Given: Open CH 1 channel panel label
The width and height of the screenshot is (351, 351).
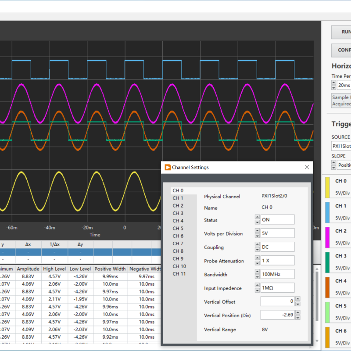Looking at the screenshot, I should click(341, 206).
